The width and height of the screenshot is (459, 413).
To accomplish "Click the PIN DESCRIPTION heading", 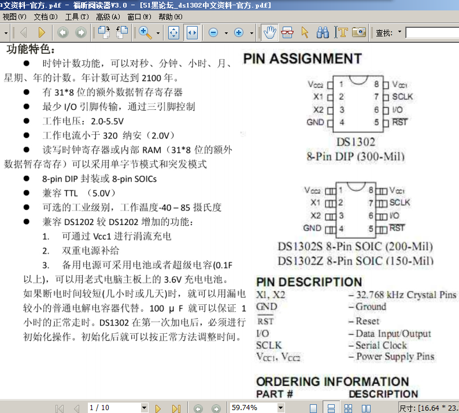I will click(x=309, y=282).
